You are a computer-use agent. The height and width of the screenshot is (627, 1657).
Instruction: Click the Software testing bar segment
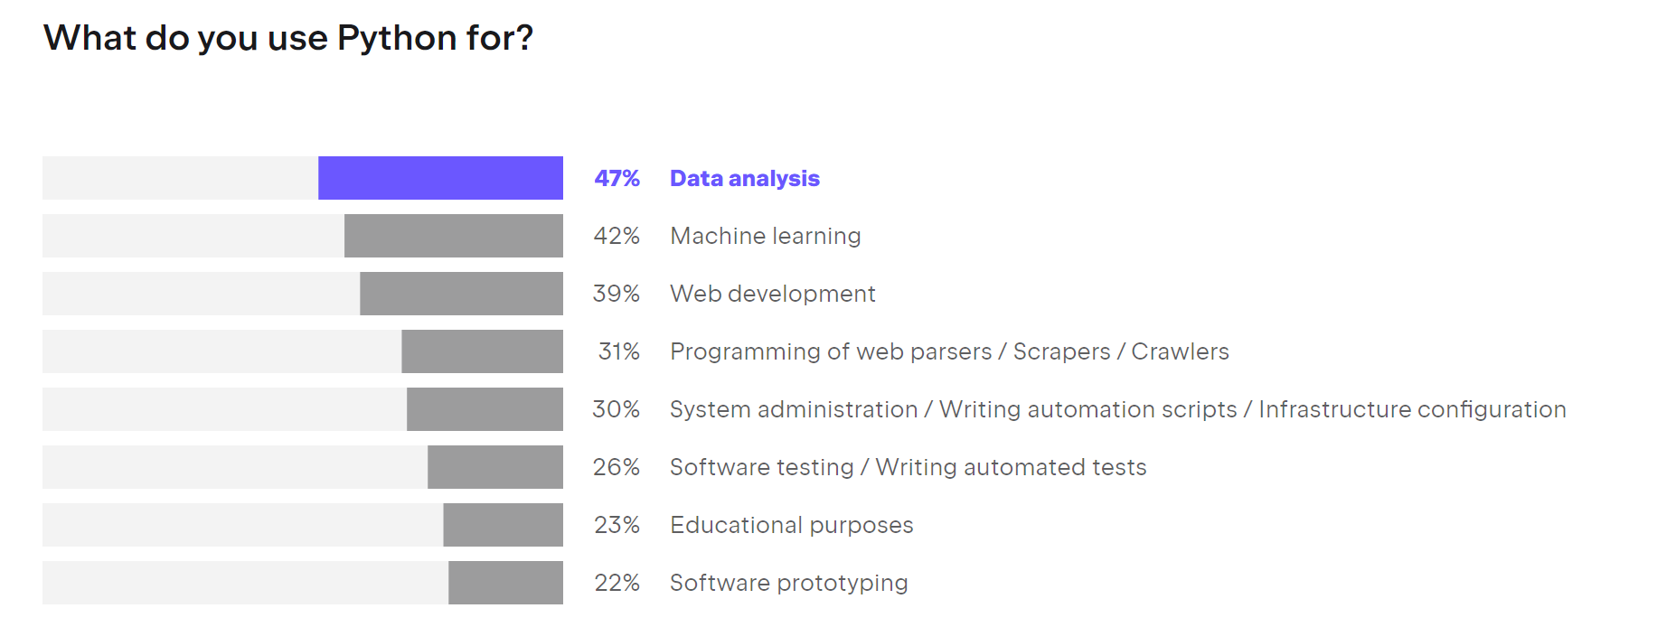pos(494,467)
